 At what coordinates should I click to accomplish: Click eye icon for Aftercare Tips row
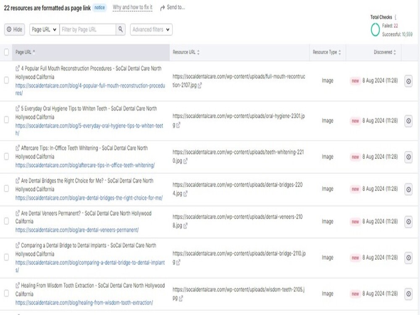409,157
